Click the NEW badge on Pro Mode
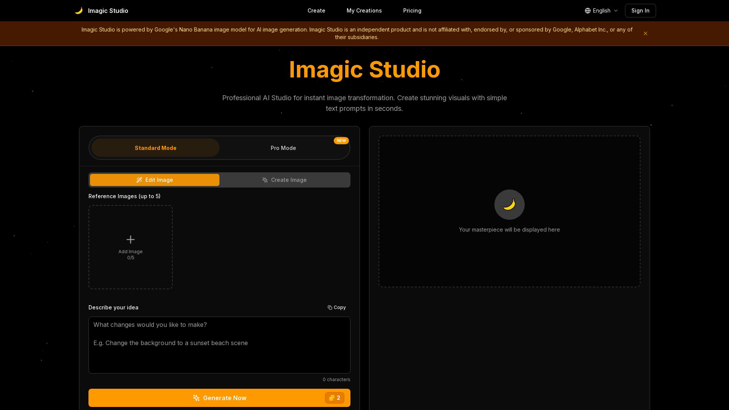The height and width of the screenshot is (410, 729). [x=341, y=140]
